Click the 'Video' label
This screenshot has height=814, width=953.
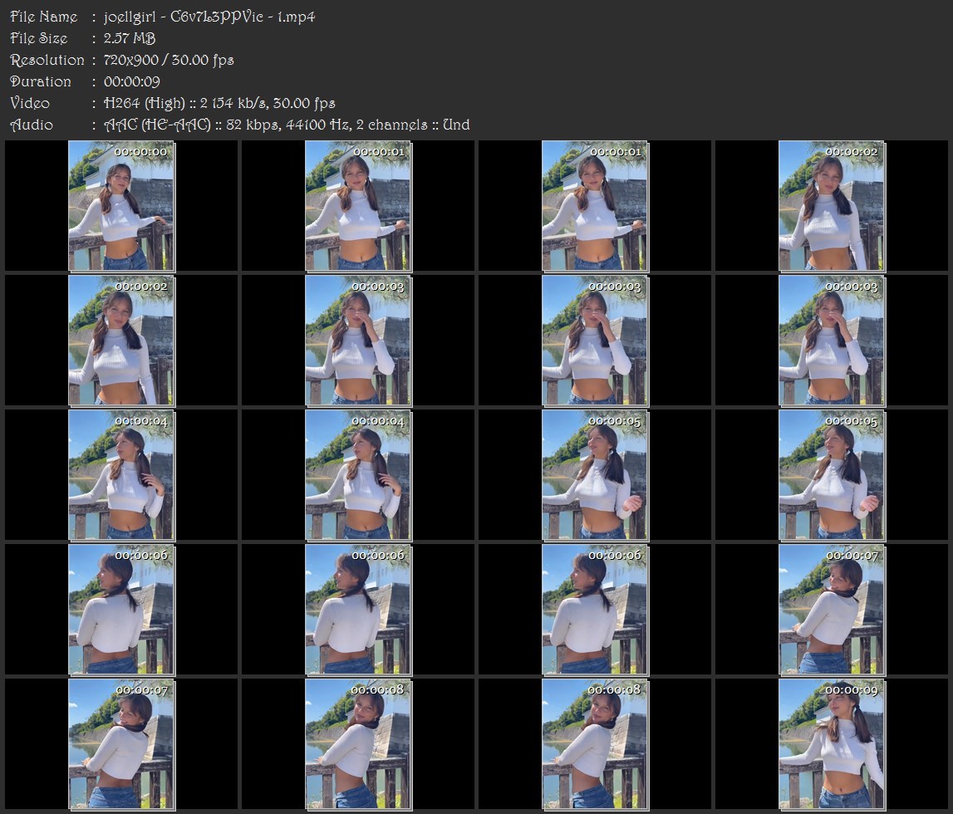[30, 103]
